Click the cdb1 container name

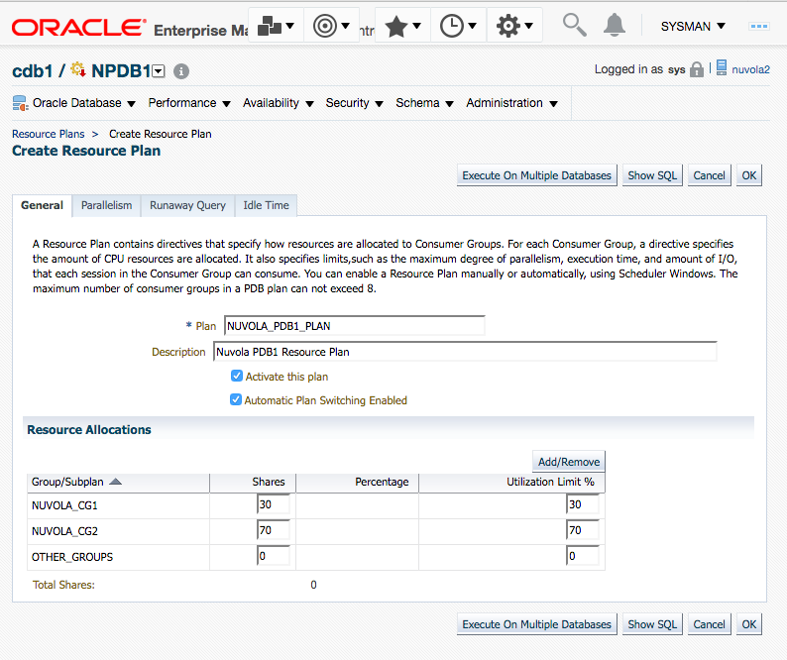[x=32, y=71]
